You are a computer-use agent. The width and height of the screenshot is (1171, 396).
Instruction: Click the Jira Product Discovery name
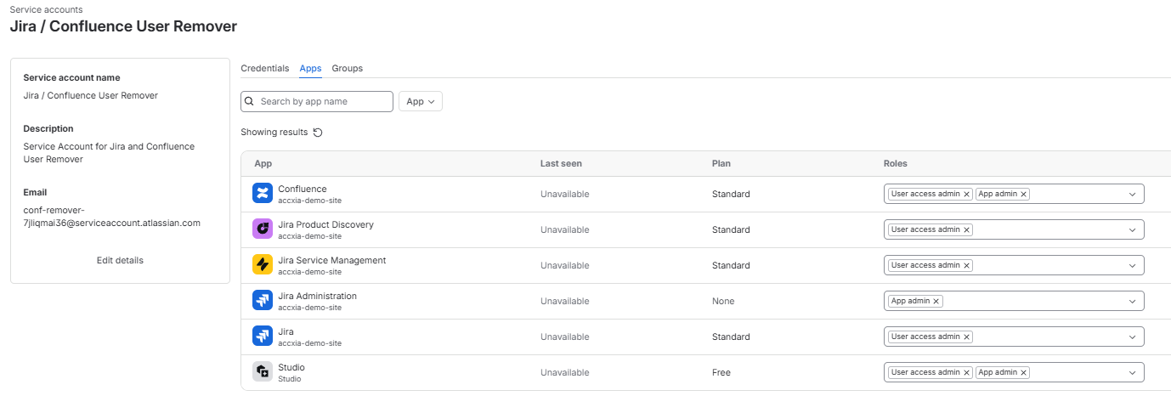coord(325,224)
